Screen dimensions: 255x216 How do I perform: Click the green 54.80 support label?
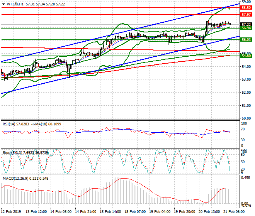246,56
